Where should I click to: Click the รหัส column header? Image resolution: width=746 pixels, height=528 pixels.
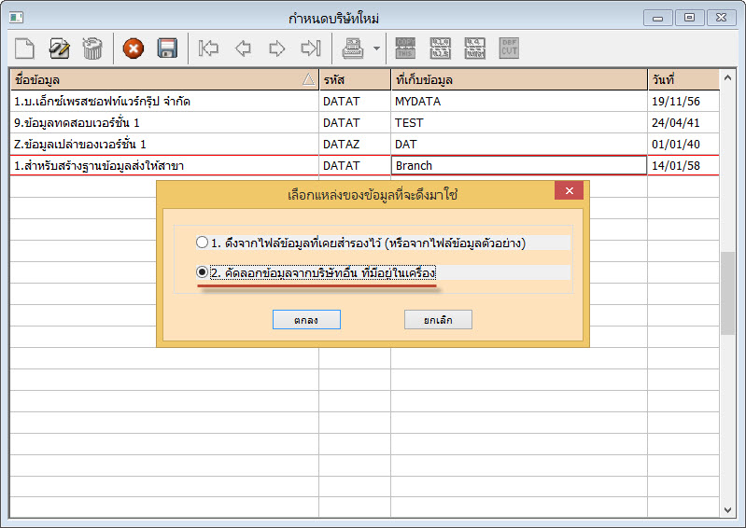pos(355,79)
